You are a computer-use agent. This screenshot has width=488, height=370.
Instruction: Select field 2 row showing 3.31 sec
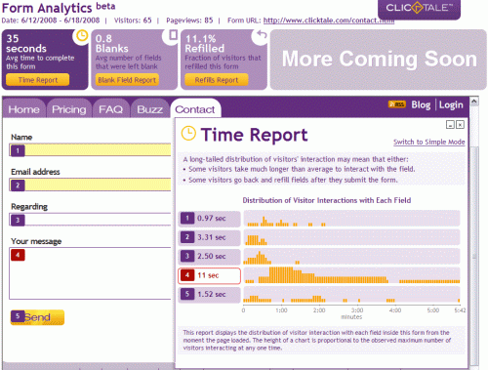tap(210, 237)
